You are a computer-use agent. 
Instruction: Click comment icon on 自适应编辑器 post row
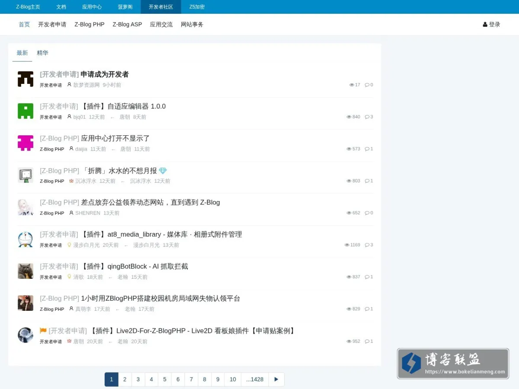click(x=367, y=117)
